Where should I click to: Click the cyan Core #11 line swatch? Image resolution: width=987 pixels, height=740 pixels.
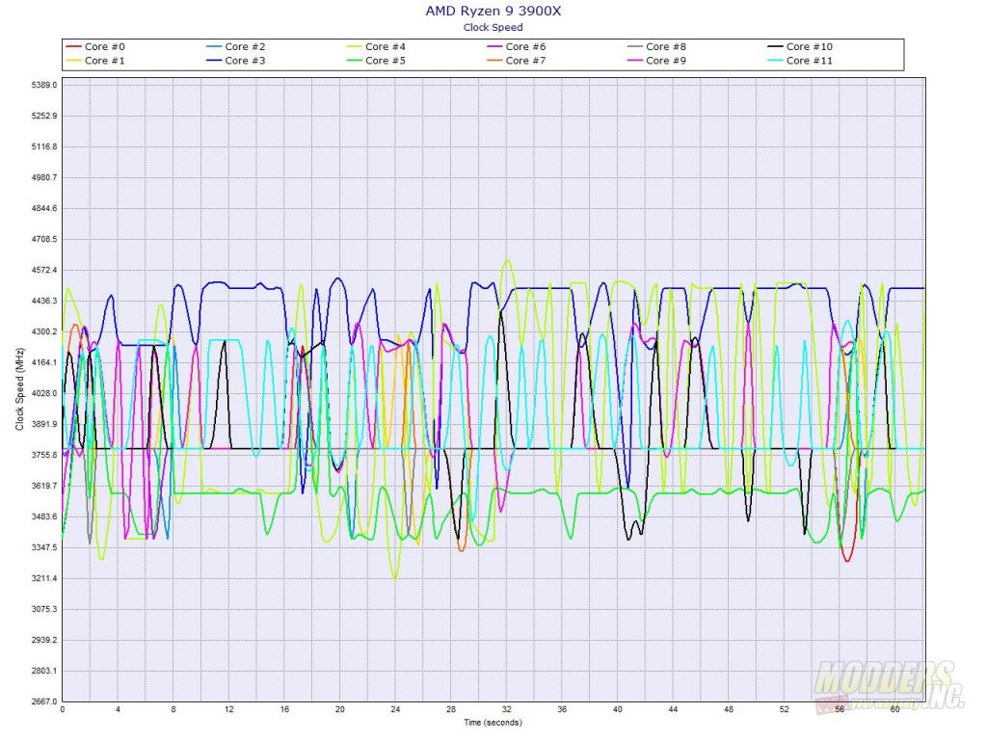776,61
